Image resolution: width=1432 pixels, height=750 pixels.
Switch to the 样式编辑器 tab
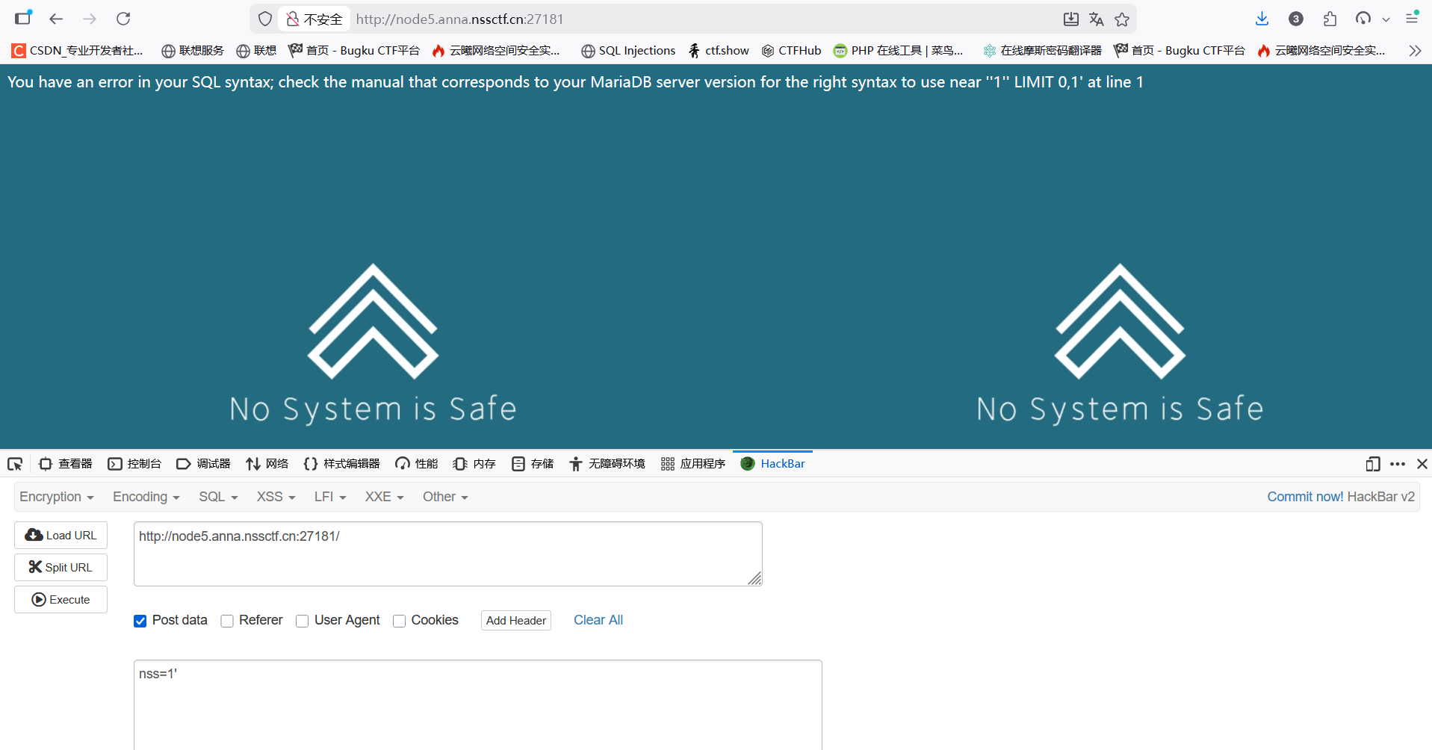341,464
